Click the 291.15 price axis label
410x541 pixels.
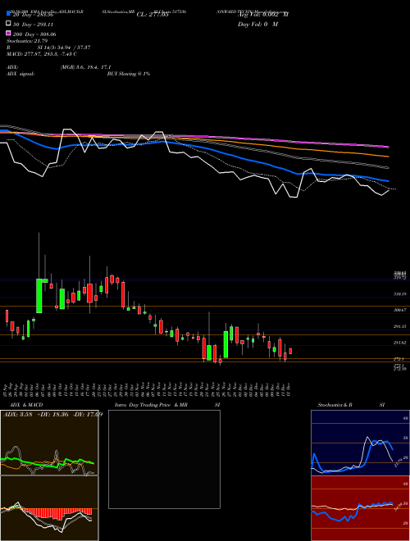pos(399,326)
